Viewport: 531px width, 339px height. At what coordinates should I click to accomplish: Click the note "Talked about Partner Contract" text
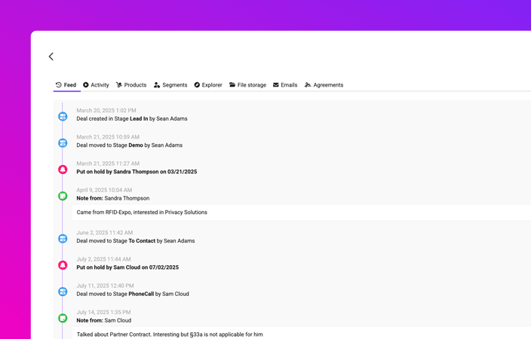click(x=170, y=334)
